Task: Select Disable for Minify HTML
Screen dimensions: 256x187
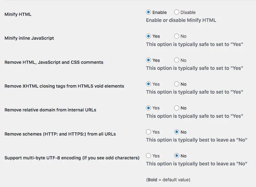Action: (177, 12)
